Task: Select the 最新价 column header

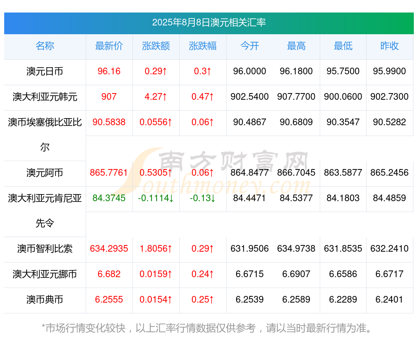Action: pos(109,46)
